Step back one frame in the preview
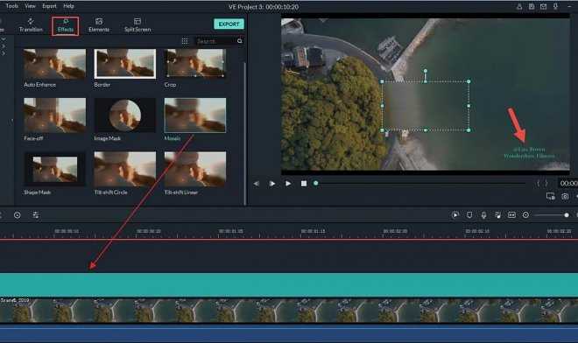The height and width of the screenshot is (343, 578). point(257,184)
